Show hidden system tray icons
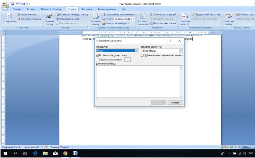 coord(230,153)
